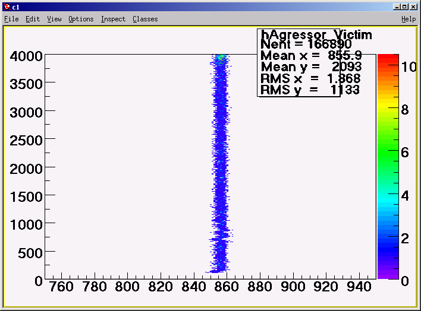The image size is (421, 311).
Task: Minimize the c1 canvas window
Action: pos(397,7)
